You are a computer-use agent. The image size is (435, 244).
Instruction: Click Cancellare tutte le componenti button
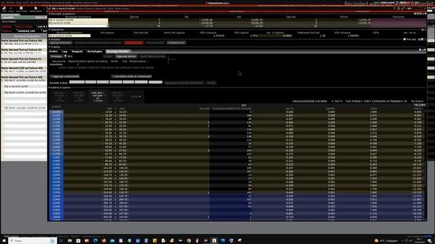click(132, 77)
